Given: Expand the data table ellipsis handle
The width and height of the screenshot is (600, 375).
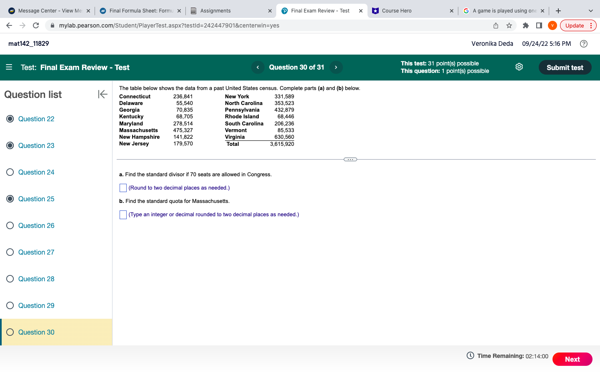Looking at the screenshot, I should click(x=350, y=159).
